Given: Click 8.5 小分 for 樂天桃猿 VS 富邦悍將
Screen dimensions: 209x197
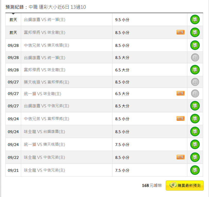Looking at the screenshot, I should (122, 82).
